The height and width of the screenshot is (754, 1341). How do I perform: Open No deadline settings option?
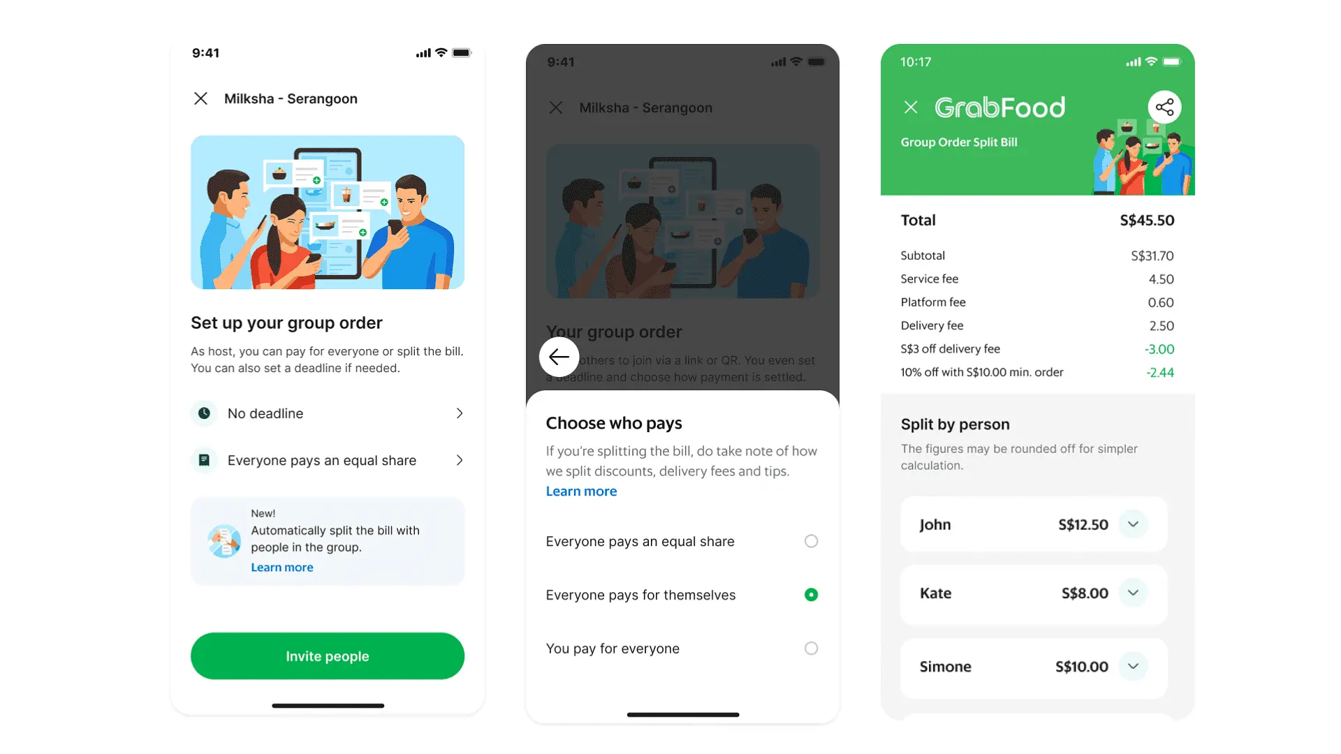click(328, 413)
